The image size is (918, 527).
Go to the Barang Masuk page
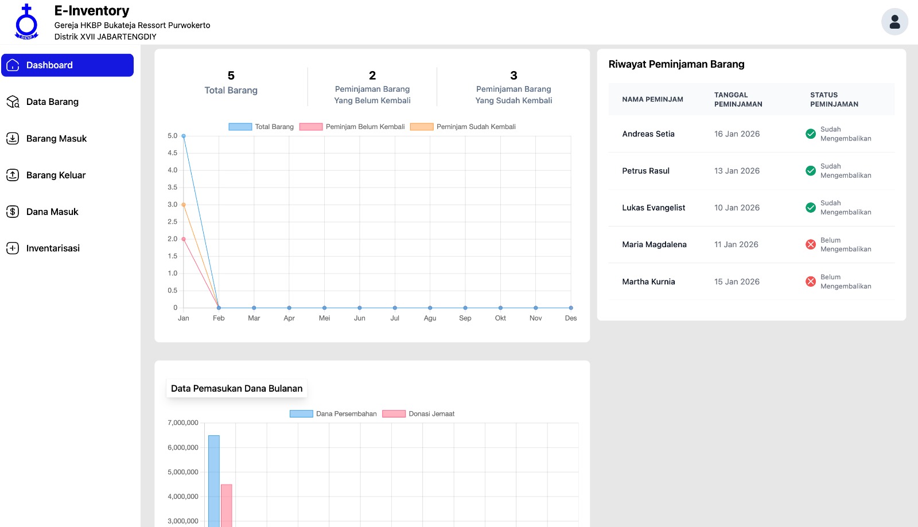[56, 139]
